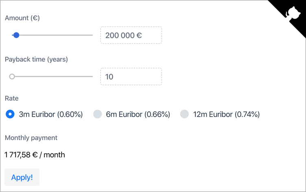This screenshot has height=192, width=306.
Task: Select the 6m Euribor radio button
Action: pyautogui.click(x=97, y=114)
